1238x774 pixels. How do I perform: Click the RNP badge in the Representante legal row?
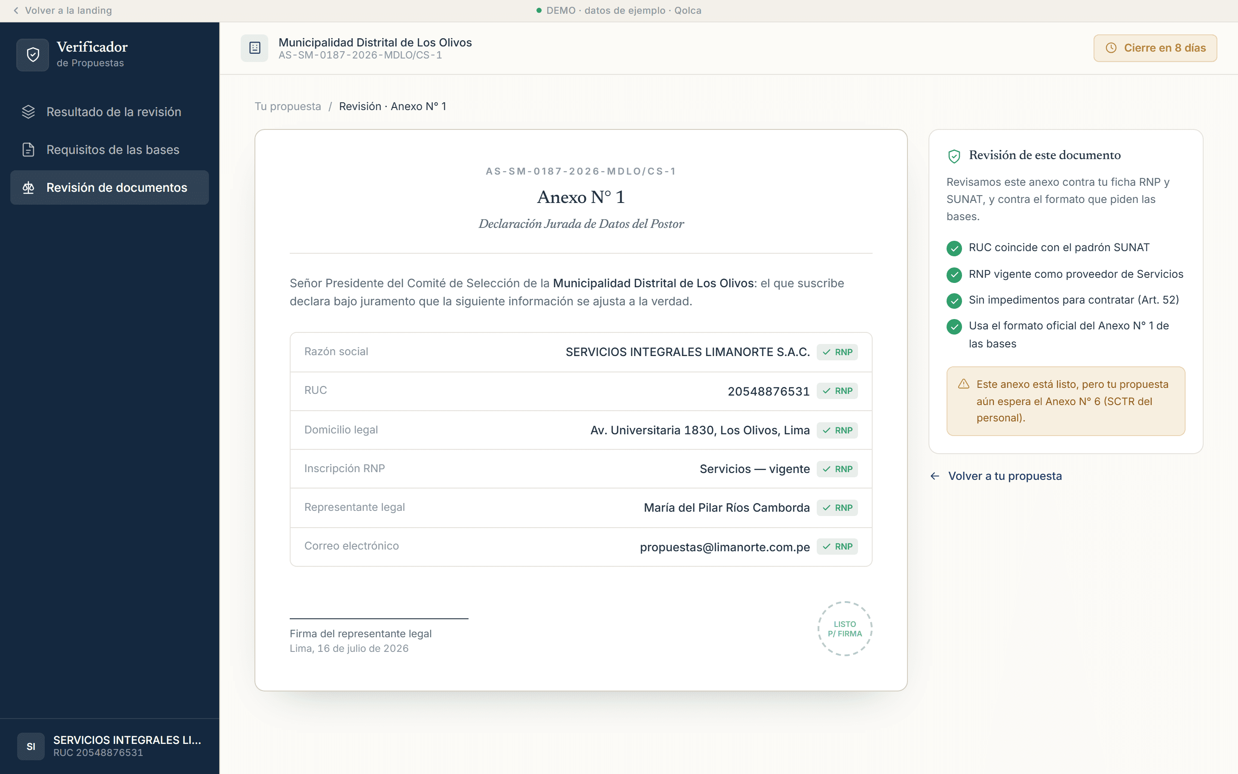pos(837,508)
